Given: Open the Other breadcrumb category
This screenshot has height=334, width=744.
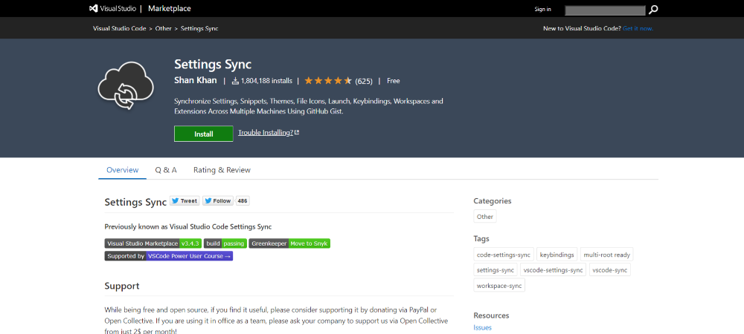Looking at the screenshot, I should 163,28.
